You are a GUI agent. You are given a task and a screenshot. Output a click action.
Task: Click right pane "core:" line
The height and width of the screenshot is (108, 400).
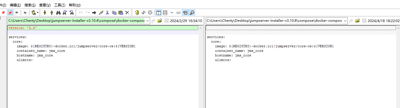point(216,42)
